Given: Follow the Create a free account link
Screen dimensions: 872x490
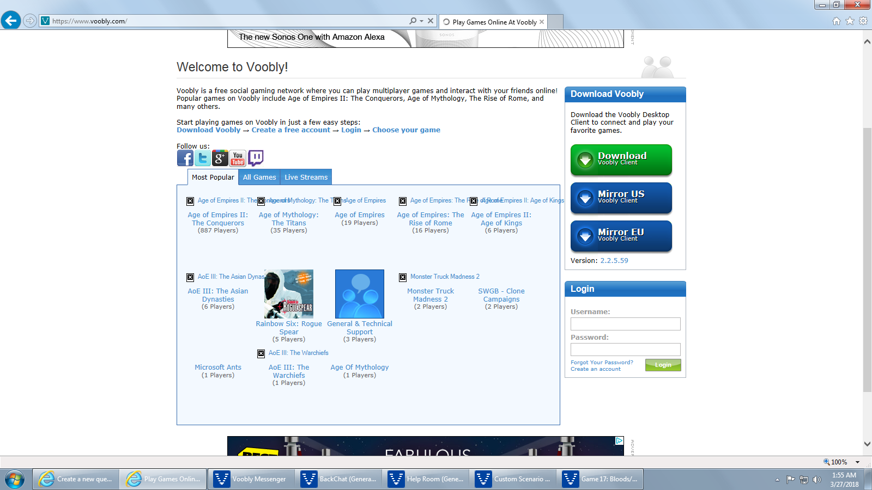Looking at the screenshot, I should click(290, 130).
